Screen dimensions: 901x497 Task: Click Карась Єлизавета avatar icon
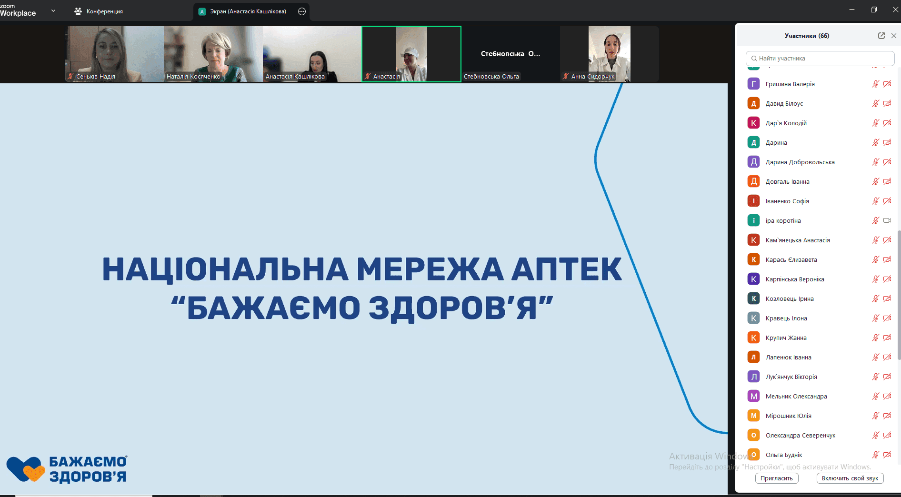click(753, 259)
